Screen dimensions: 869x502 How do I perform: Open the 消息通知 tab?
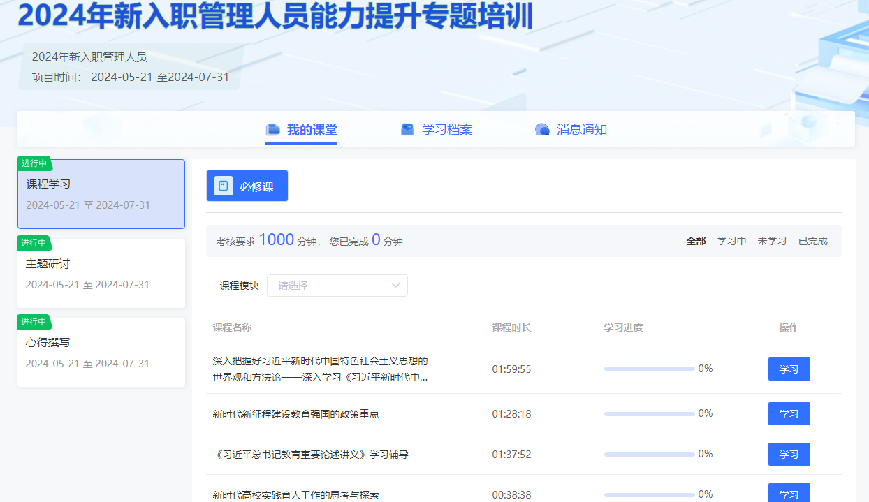581,130
